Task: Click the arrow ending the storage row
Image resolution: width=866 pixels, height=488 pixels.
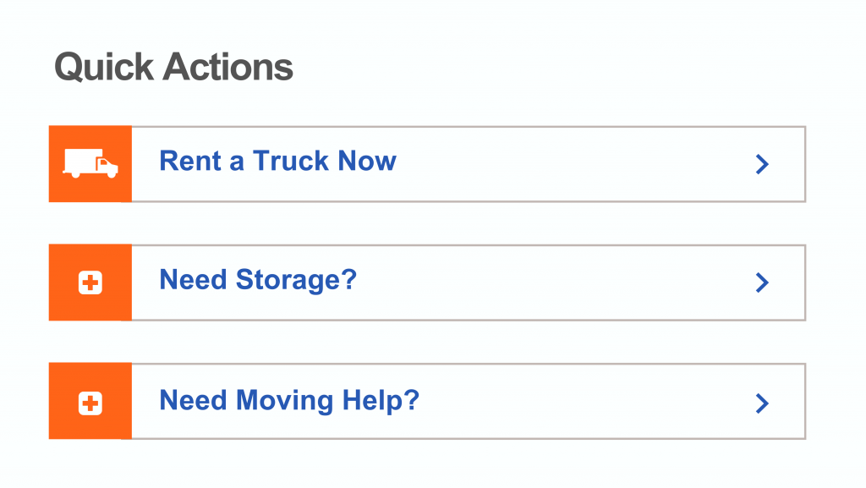Action: (x=762, y=282)
